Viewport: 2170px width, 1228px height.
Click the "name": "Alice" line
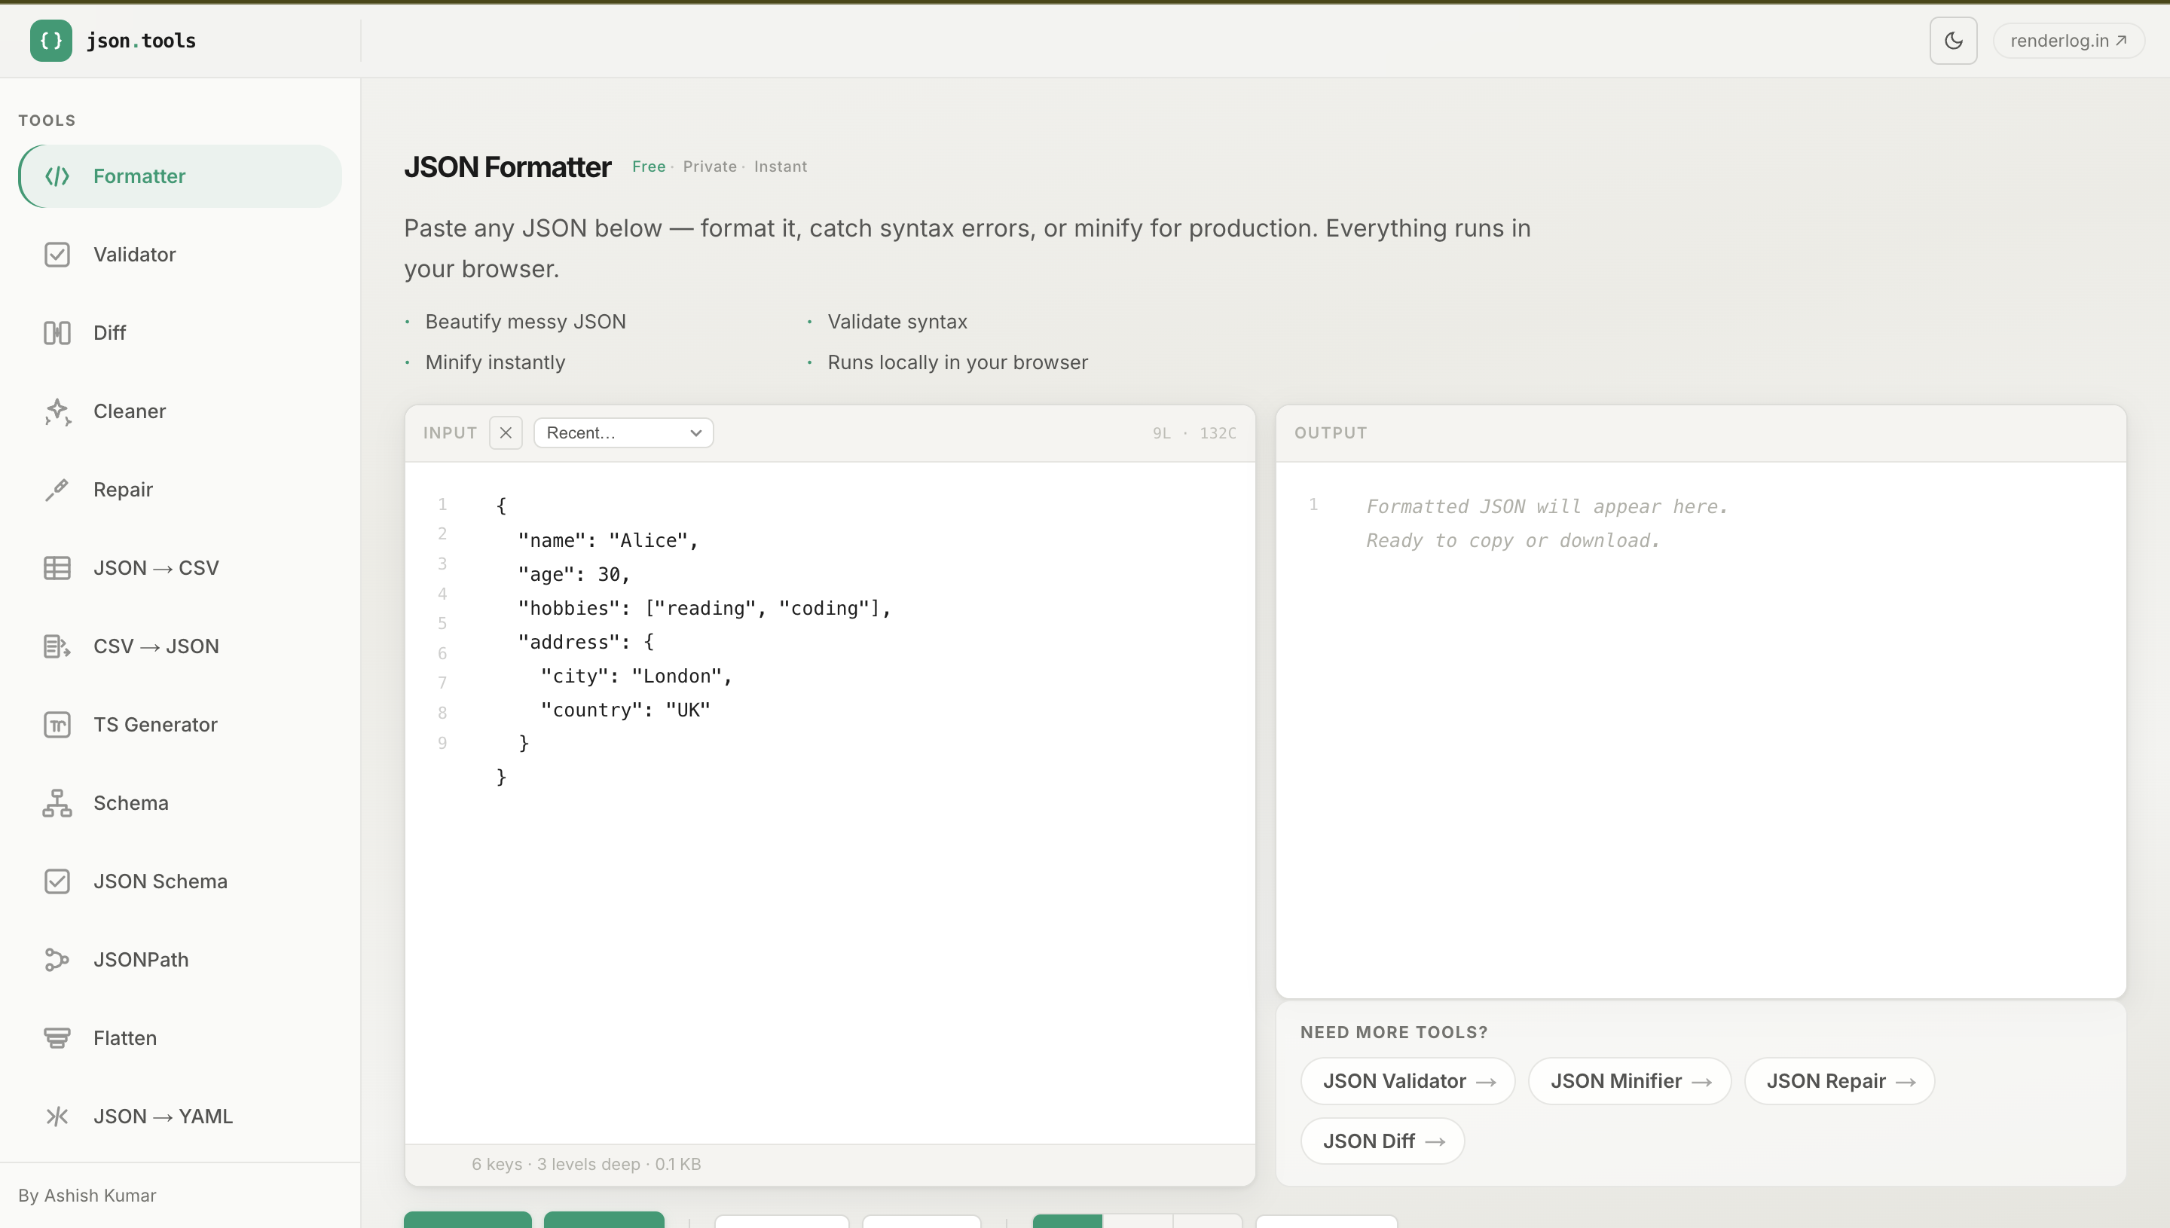[607, 541]
